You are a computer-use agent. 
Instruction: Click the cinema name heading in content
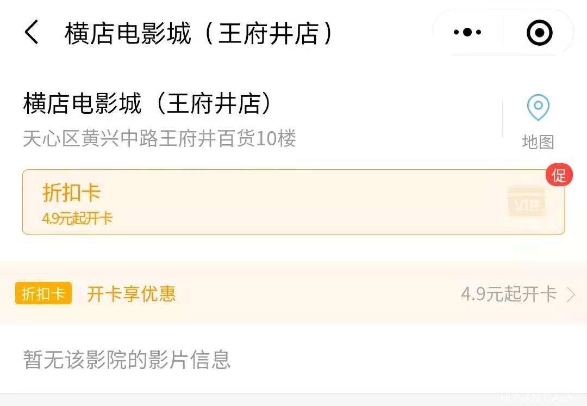(x=148, y=104)
